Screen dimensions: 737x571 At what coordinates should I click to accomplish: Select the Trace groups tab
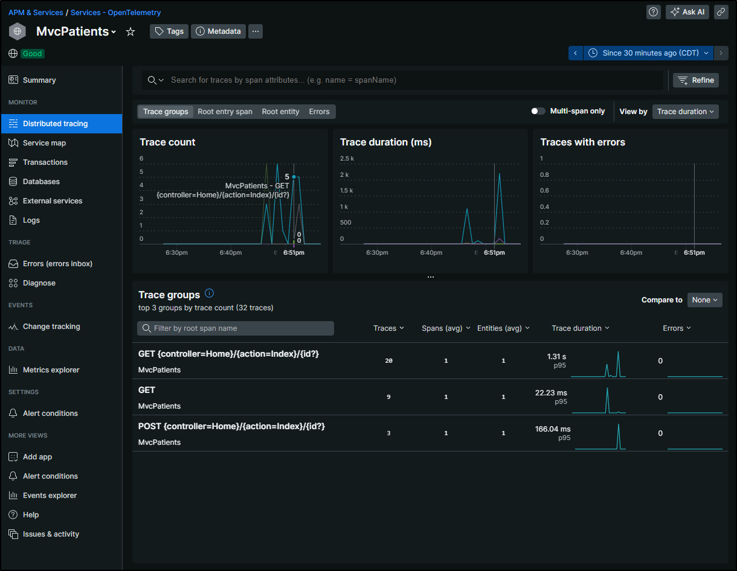[x=166, y=112]
